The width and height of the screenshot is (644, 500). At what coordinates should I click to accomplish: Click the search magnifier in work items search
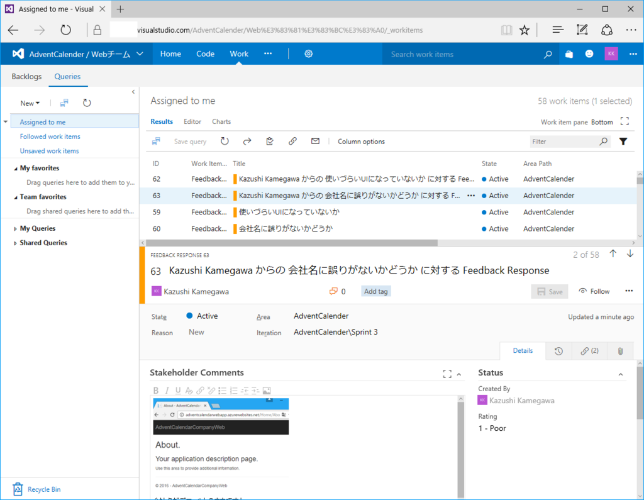click(x=548, y=54)
